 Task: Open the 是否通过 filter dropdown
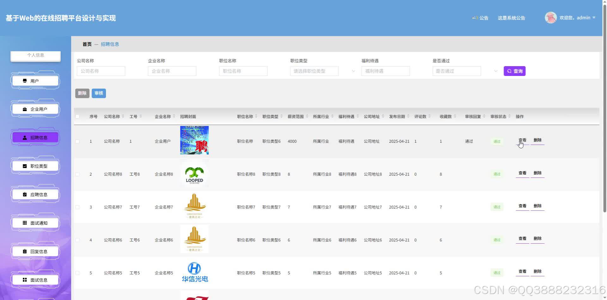pyautogui.click(x=457, y=71)
